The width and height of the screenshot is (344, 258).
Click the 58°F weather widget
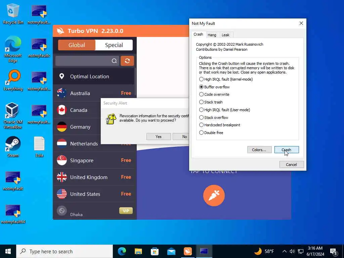(x=264, y=251)
